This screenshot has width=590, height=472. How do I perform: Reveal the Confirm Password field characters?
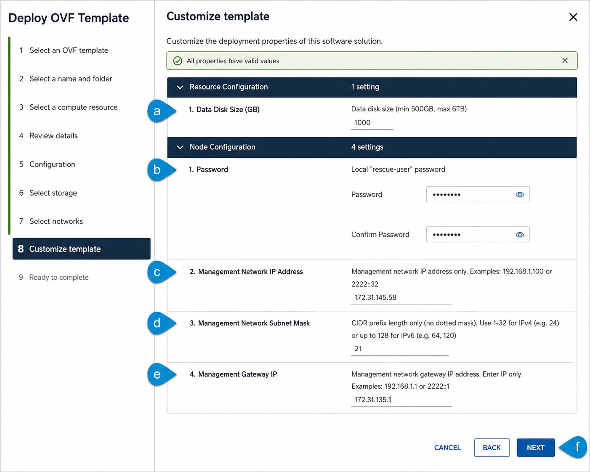tap(520, 235)
